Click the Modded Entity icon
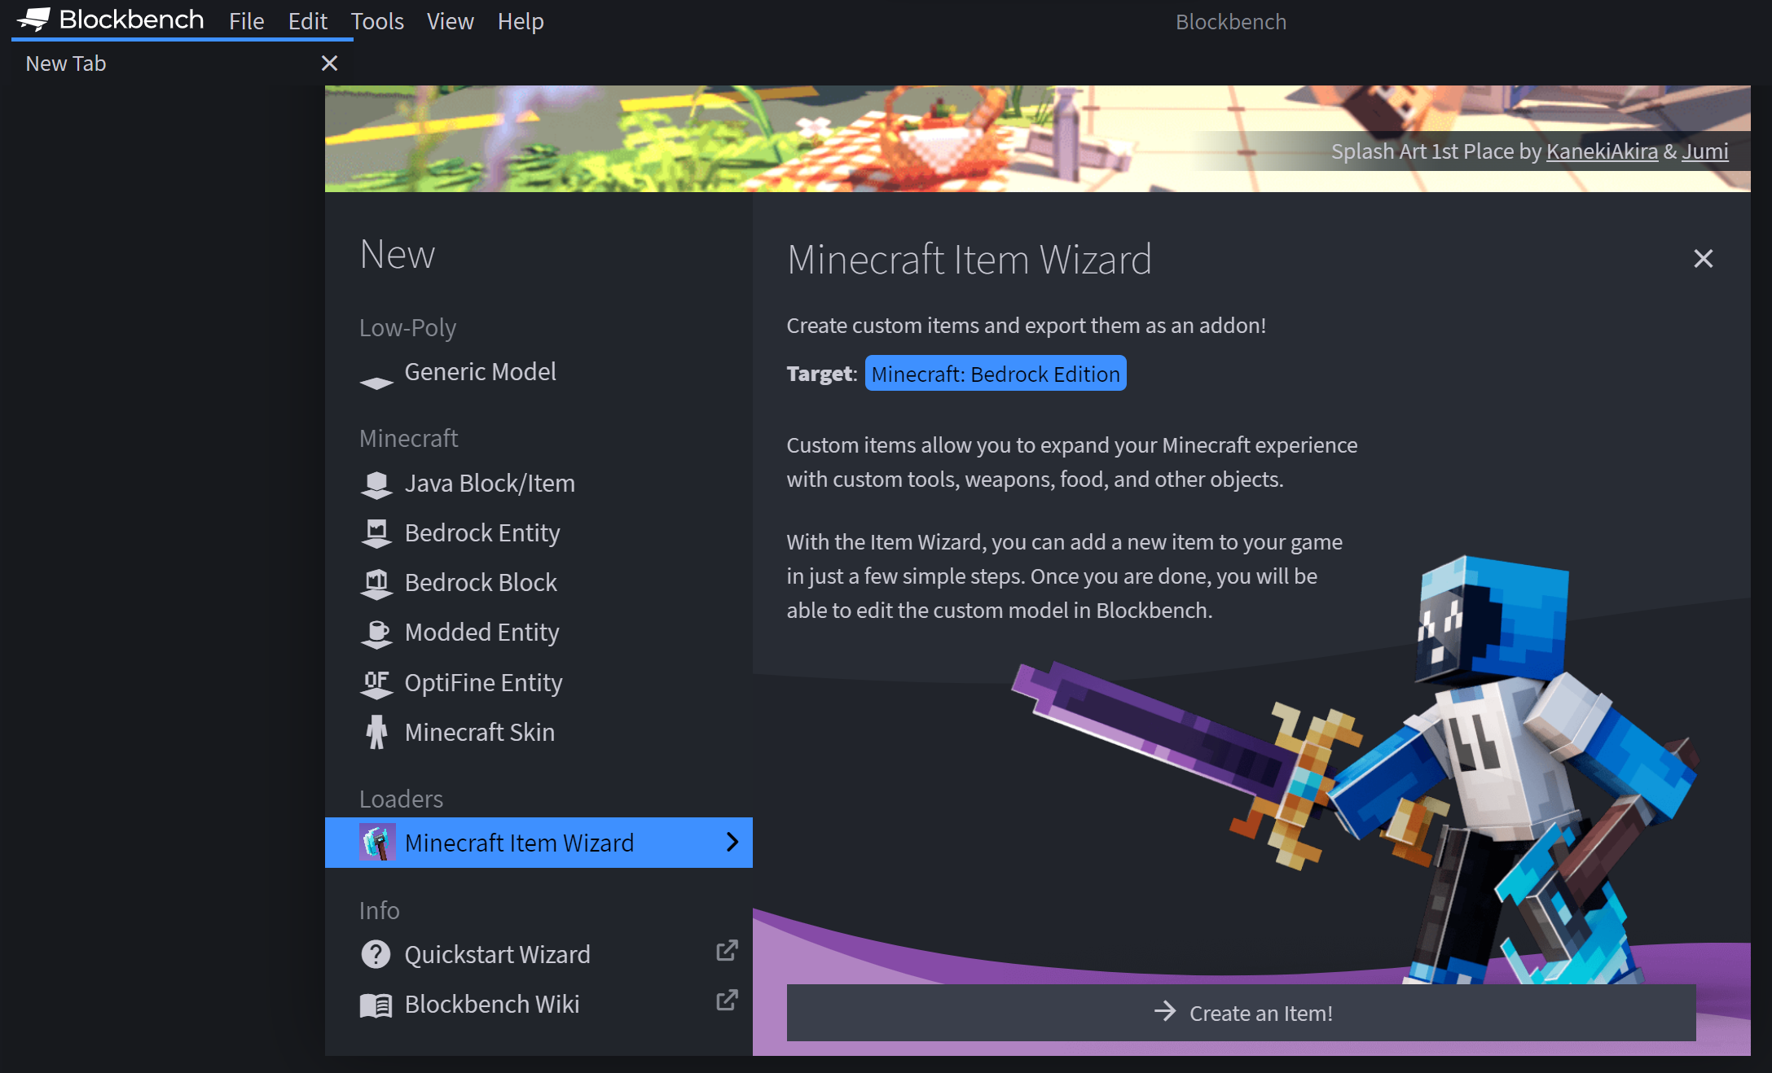Screen dimensions: 1772x1073 tap(376, 633)
